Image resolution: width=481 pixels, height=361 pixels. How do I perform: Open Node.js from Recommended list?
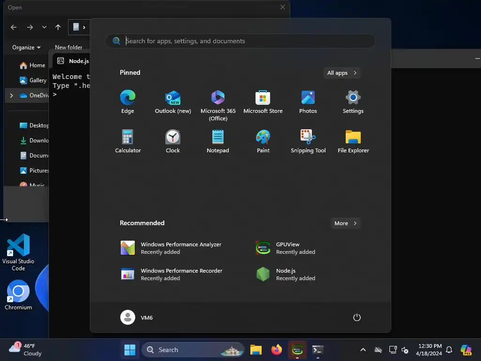point(285,275)
